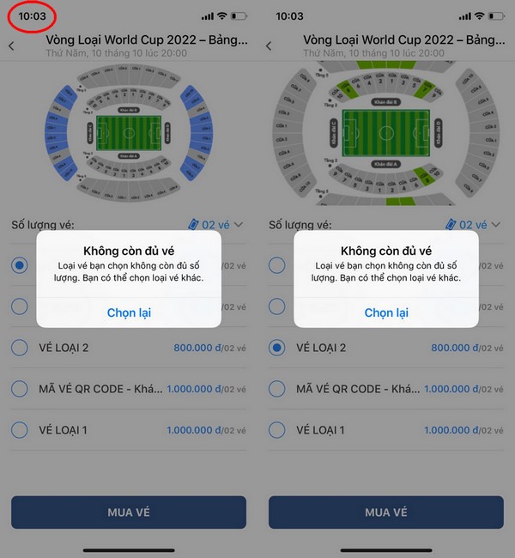The width and height of the screenshot is (515, 558).
Task: Tap the soccer pitch on right stadium map
Action: point(386,133)
